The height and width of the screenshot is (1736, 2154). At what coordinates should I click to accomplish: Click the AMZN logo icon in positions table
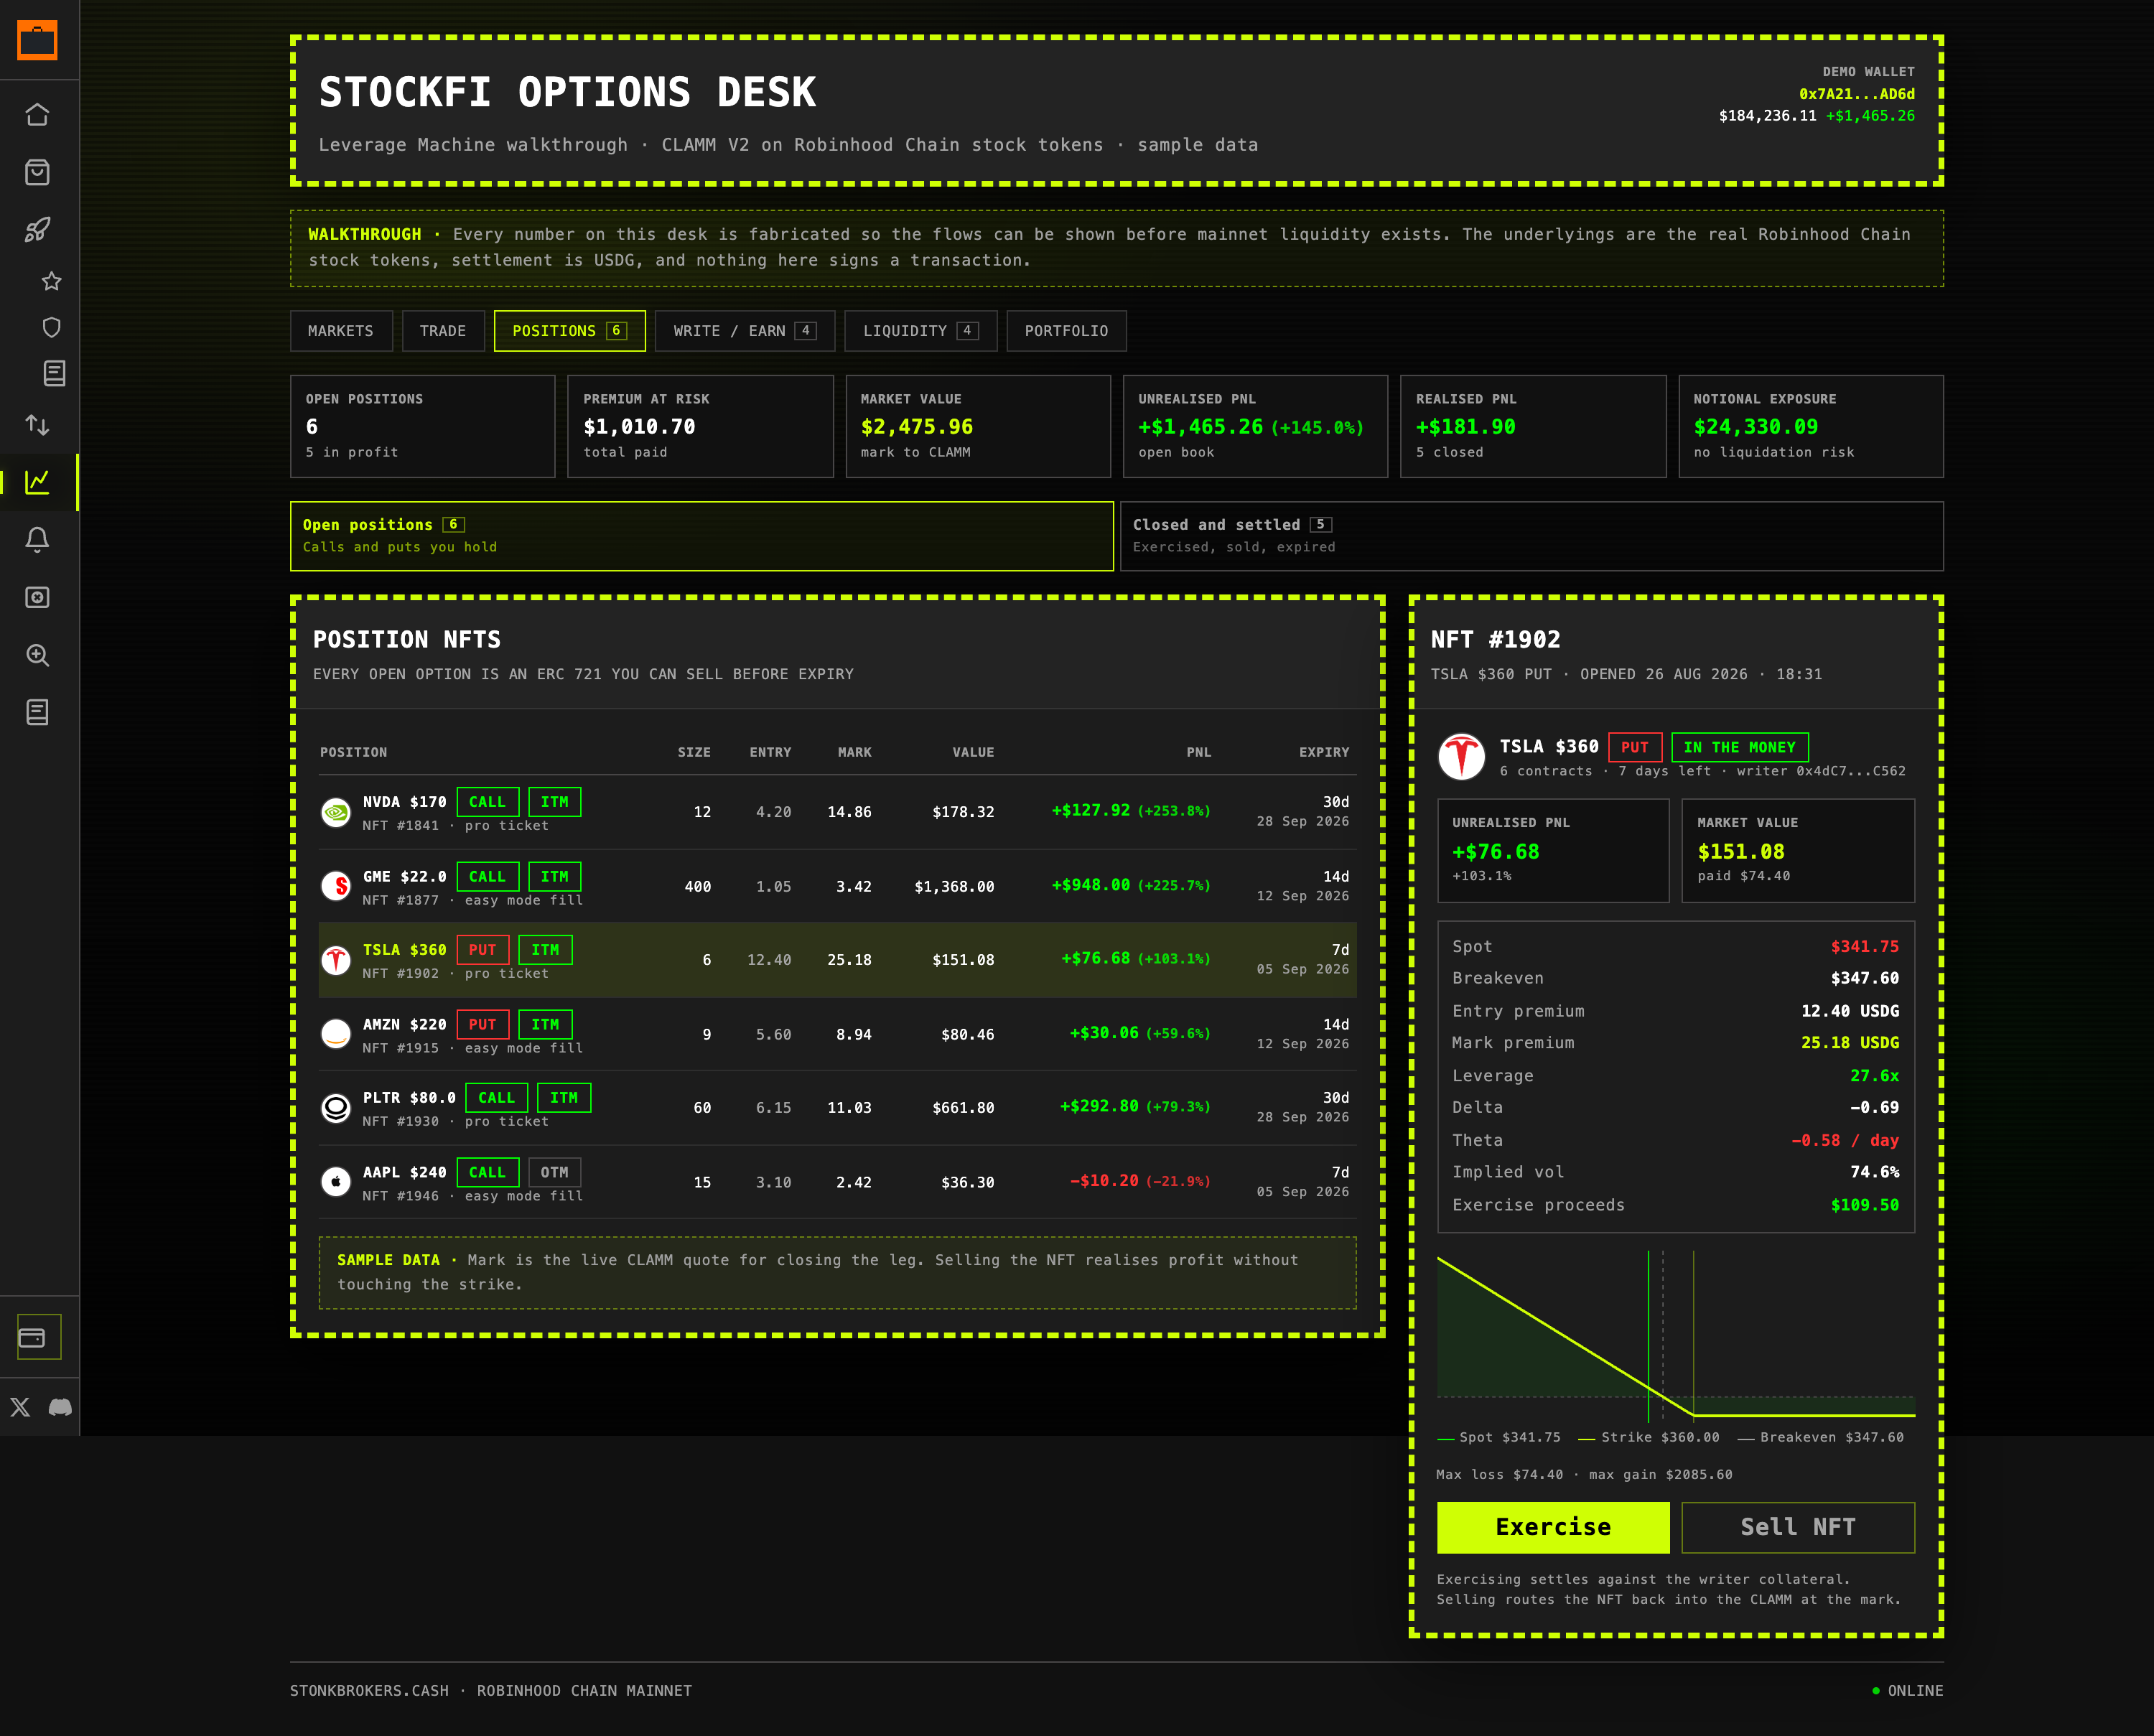(336, 1034)
